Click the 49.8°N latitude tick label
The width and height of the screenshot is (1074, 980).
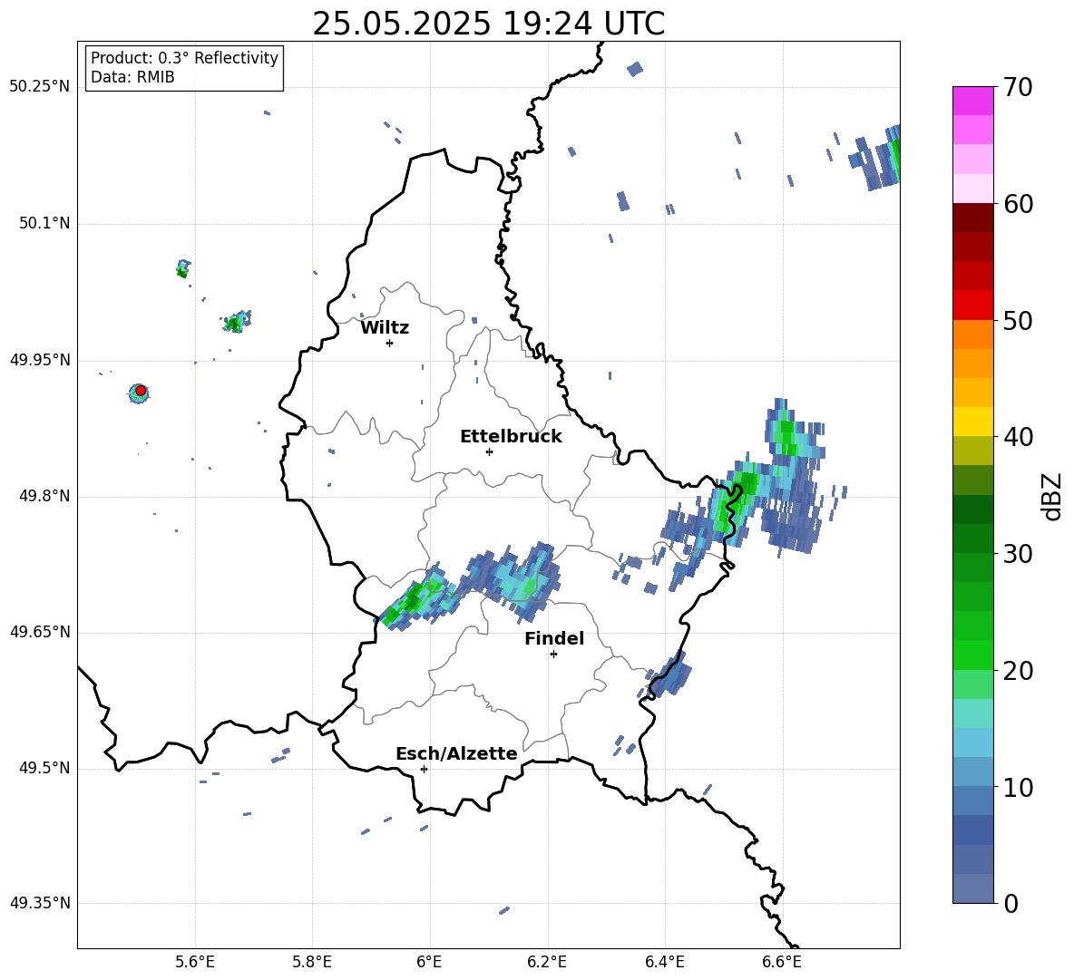pyautogui.click(x=44, y=496)
